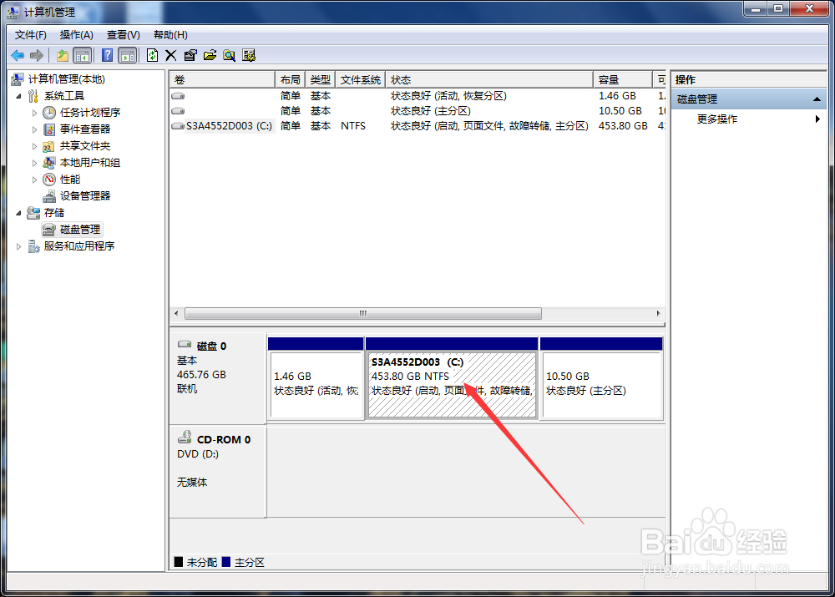This screenshot has height=597, width=835.
Task: Click the Explore magnifier toolbar icon
Action: click(230, 55)
